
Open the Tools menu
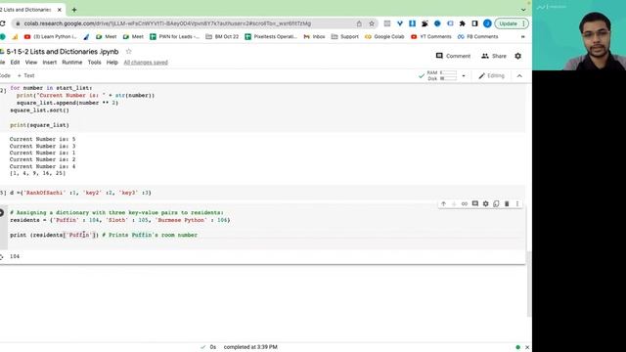[x=94, y=63]
